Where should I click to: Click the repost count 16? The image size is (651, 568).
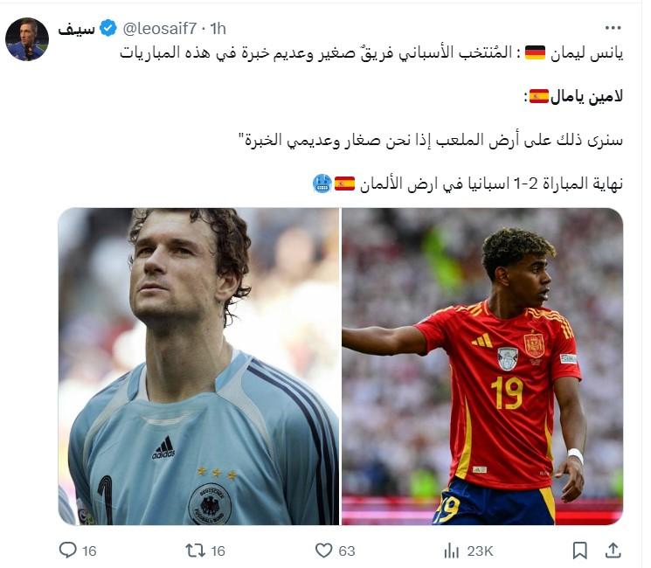[218, 551]
